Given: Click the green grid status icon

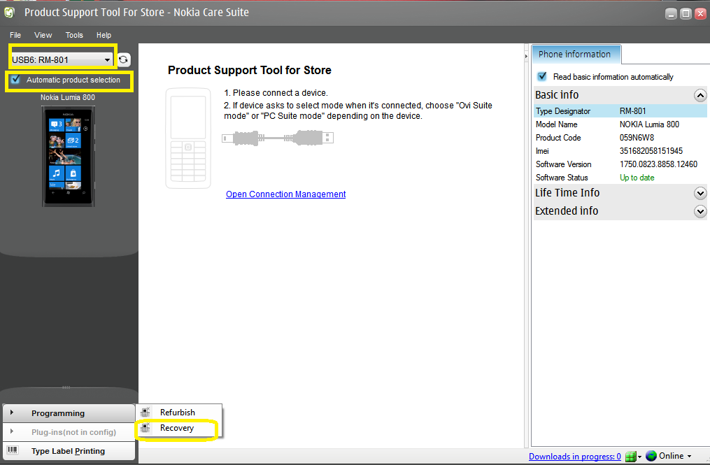Looking at the screenshot, I should coord(630,457).
